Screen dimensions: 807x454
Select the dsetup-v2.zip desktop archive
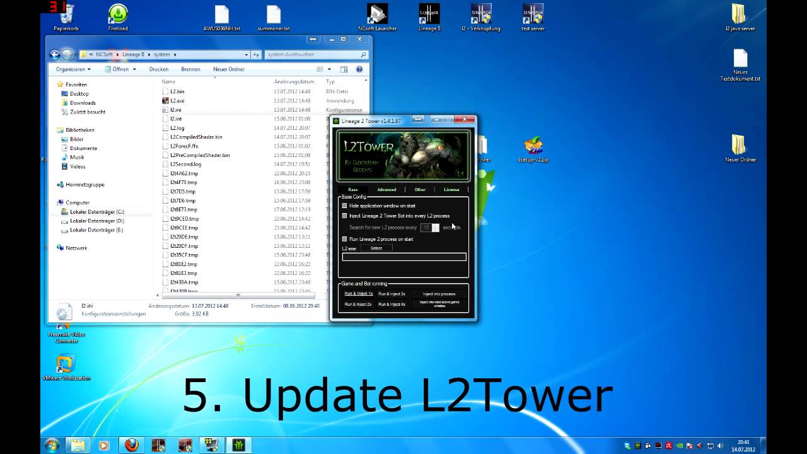pyautogui.click(x=533, y=149)
